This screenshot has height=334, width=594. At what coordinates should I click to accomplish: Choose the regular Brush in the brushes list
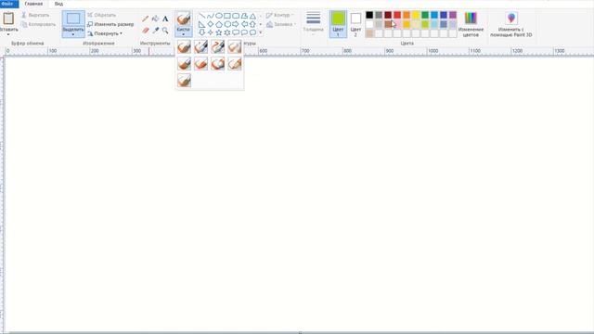184,47
